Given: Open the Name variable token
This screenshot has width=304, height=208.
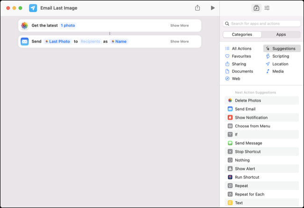Looking at the screenshot, I should coord(119,42).
